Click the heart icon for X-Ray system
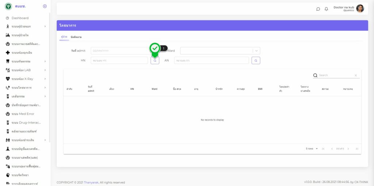 pos(7,79)
